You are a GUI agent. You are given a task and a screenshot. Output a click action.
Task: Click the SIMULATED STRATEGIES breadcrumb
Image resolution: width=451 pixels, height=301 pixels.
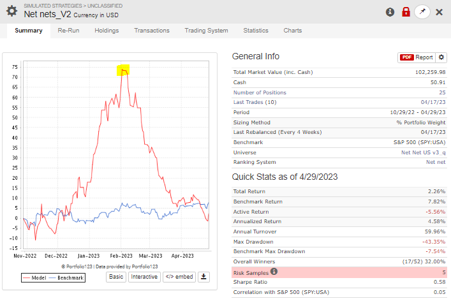[x=53, y=6]
